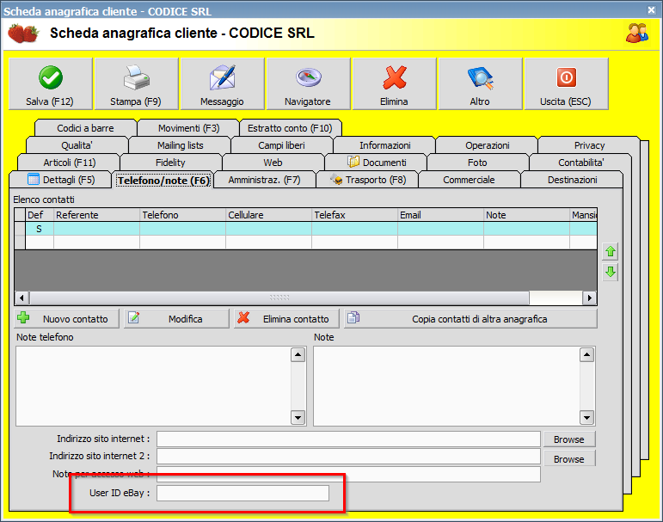
Task: Open the Commerciale tab
Action: (470, 180)
